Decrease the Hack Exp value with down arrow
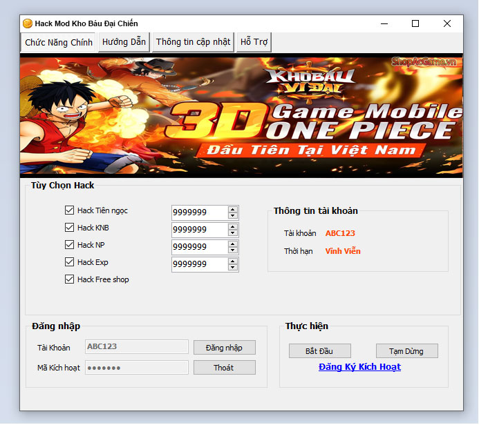479x425 pixels. point(233,268)
